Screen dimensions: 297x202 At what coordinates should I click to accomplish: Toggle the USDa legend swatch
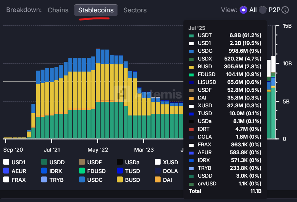tap(120, 162)
